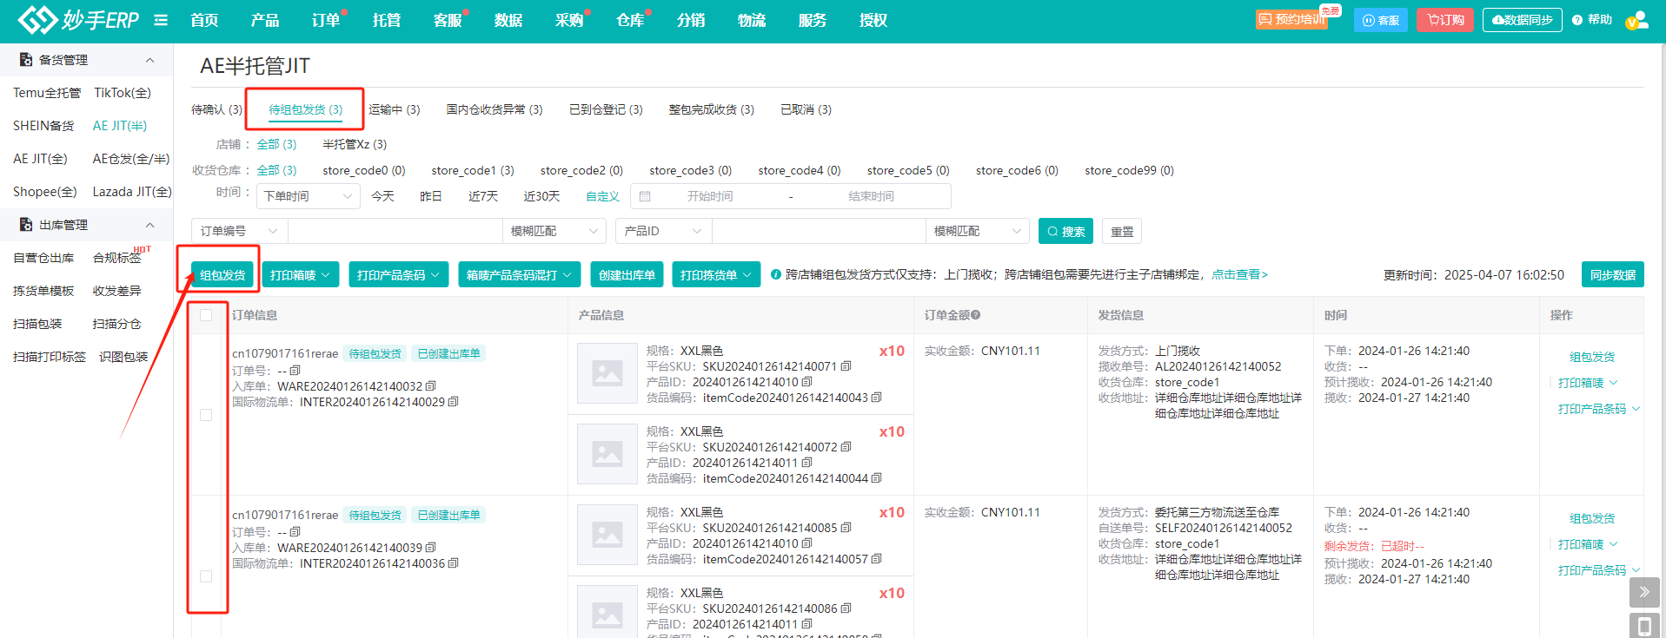Viewport: 1666px width, 638px height.
Task: Expand the 打印拣货单 dropdown
Action: (x=716, y=275)
